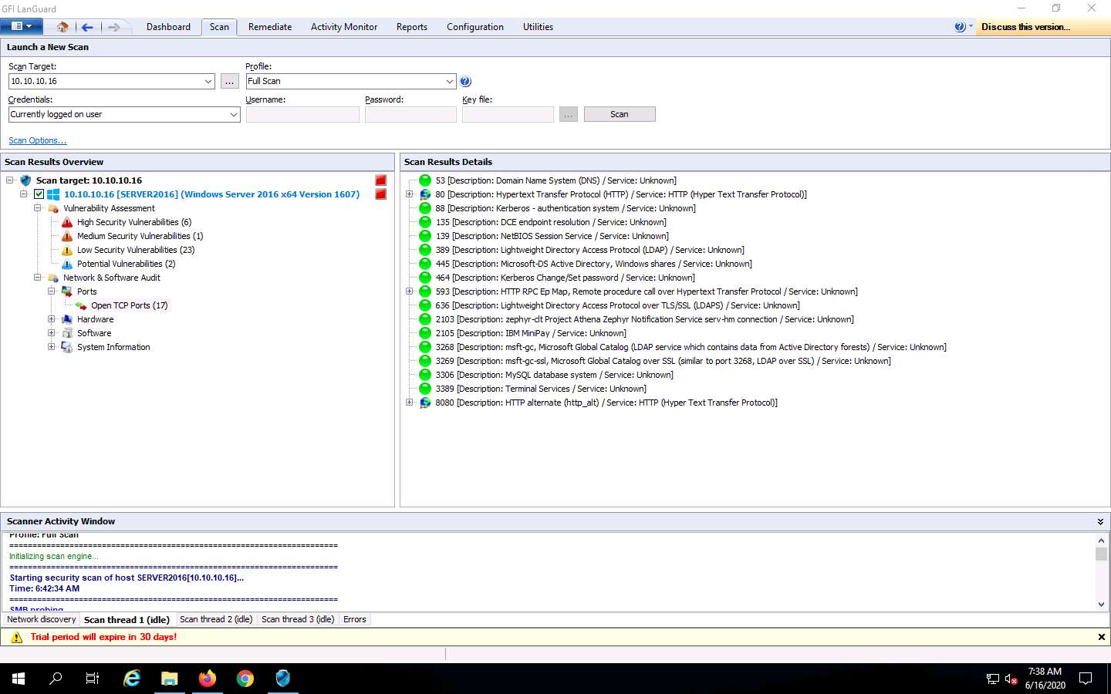Click the forward arrow icon
Screen dimensions: 1111x694
(x=113, y=27)
